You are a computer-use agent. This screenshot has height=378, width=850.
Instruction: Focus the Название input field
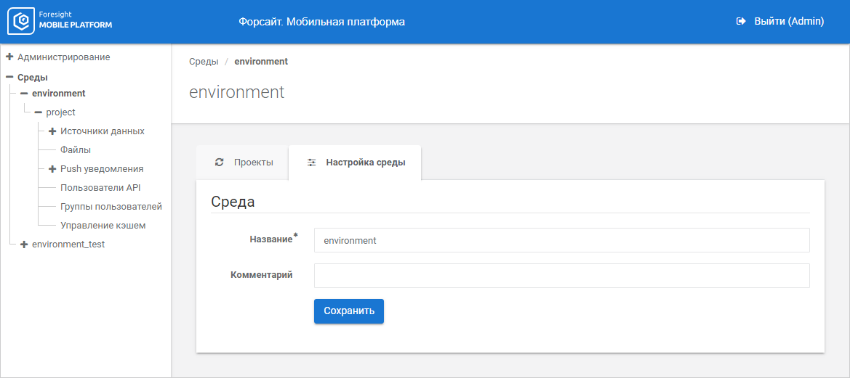click(x=561, y=240)
